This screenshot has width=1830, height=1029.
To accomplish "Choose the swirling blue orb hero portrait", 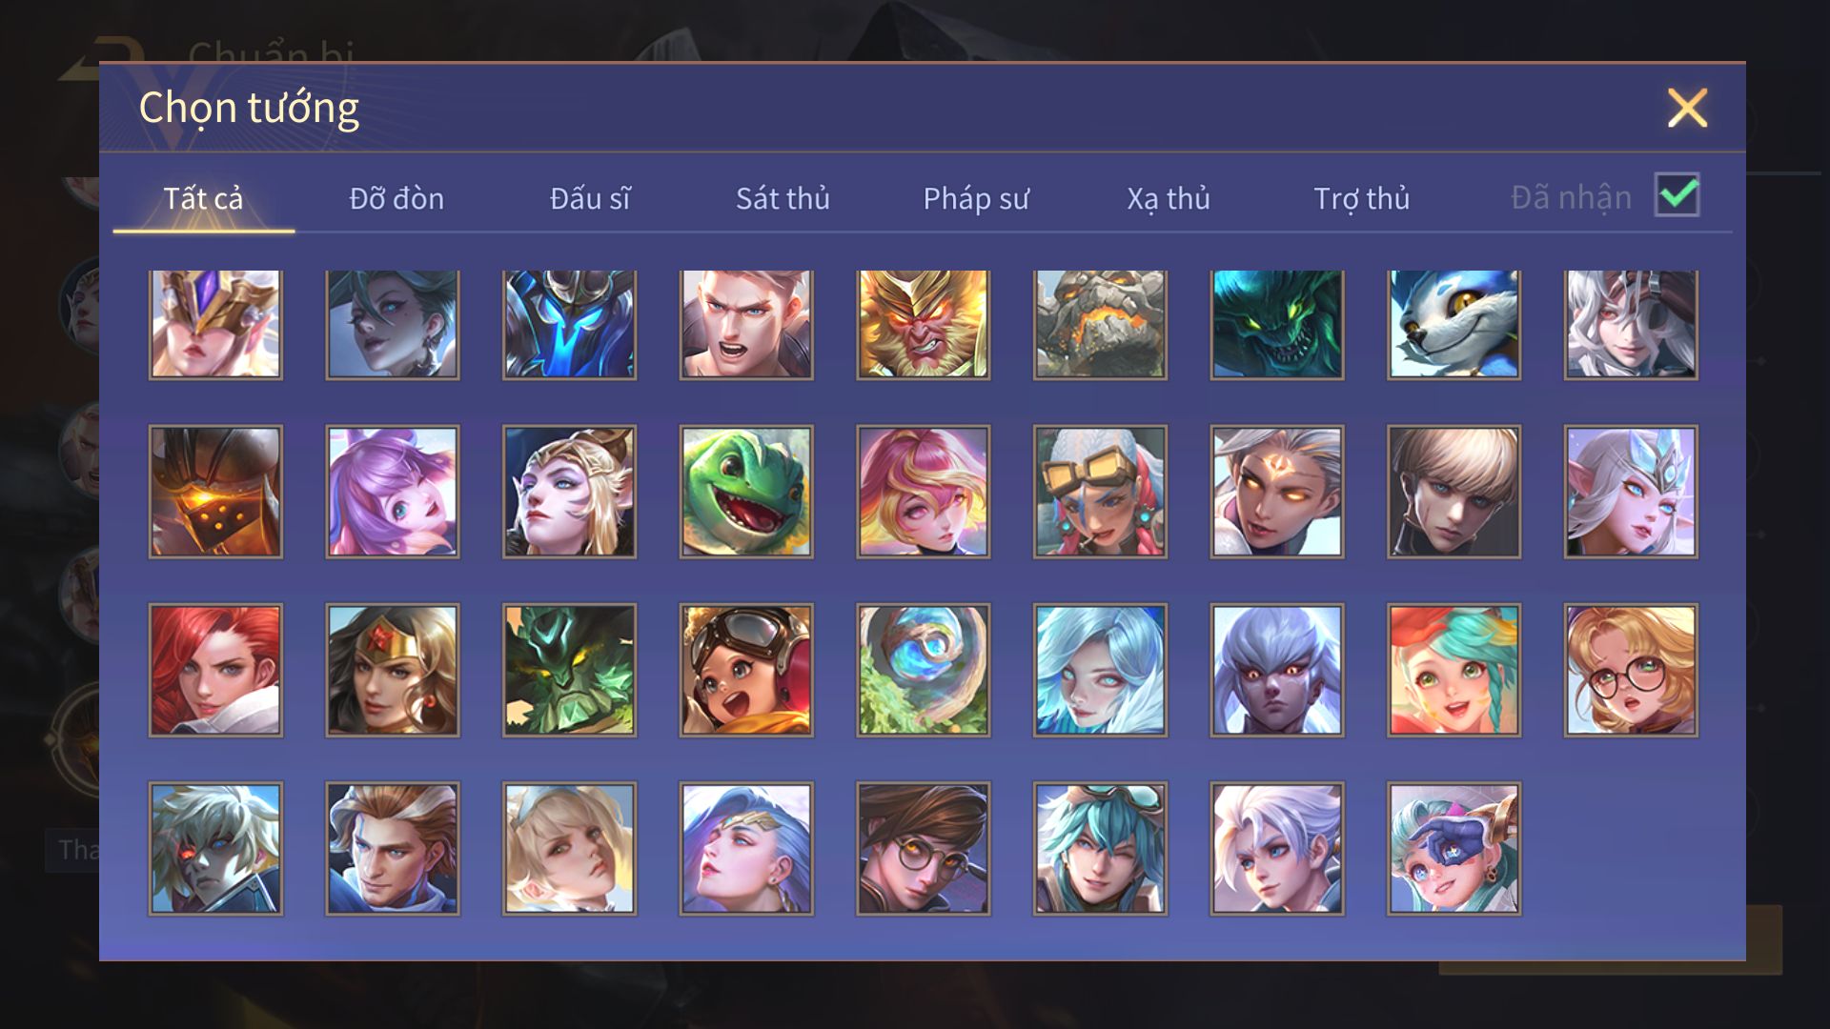I will point(923,670).
